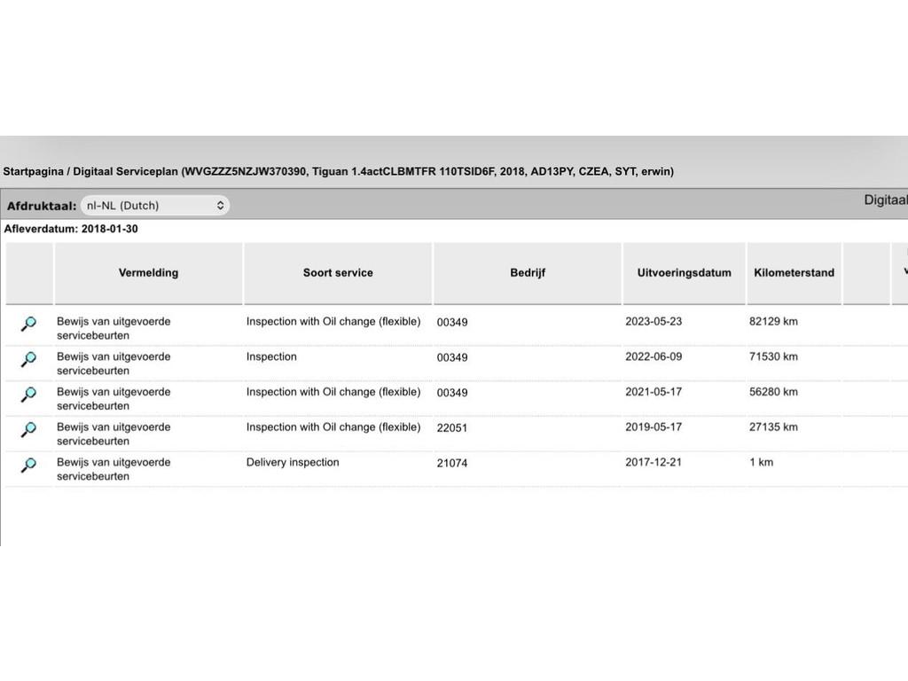Select company code 22051 cell

tap(452, 427)
